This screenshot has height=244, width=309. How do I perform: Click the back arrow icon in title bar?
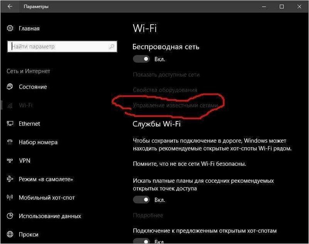[x=10, y=7]
